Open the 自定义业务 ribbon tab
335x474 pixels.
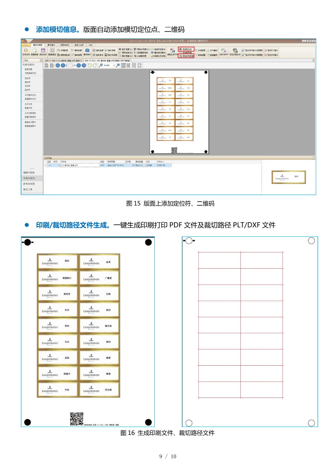pos(79,45)
